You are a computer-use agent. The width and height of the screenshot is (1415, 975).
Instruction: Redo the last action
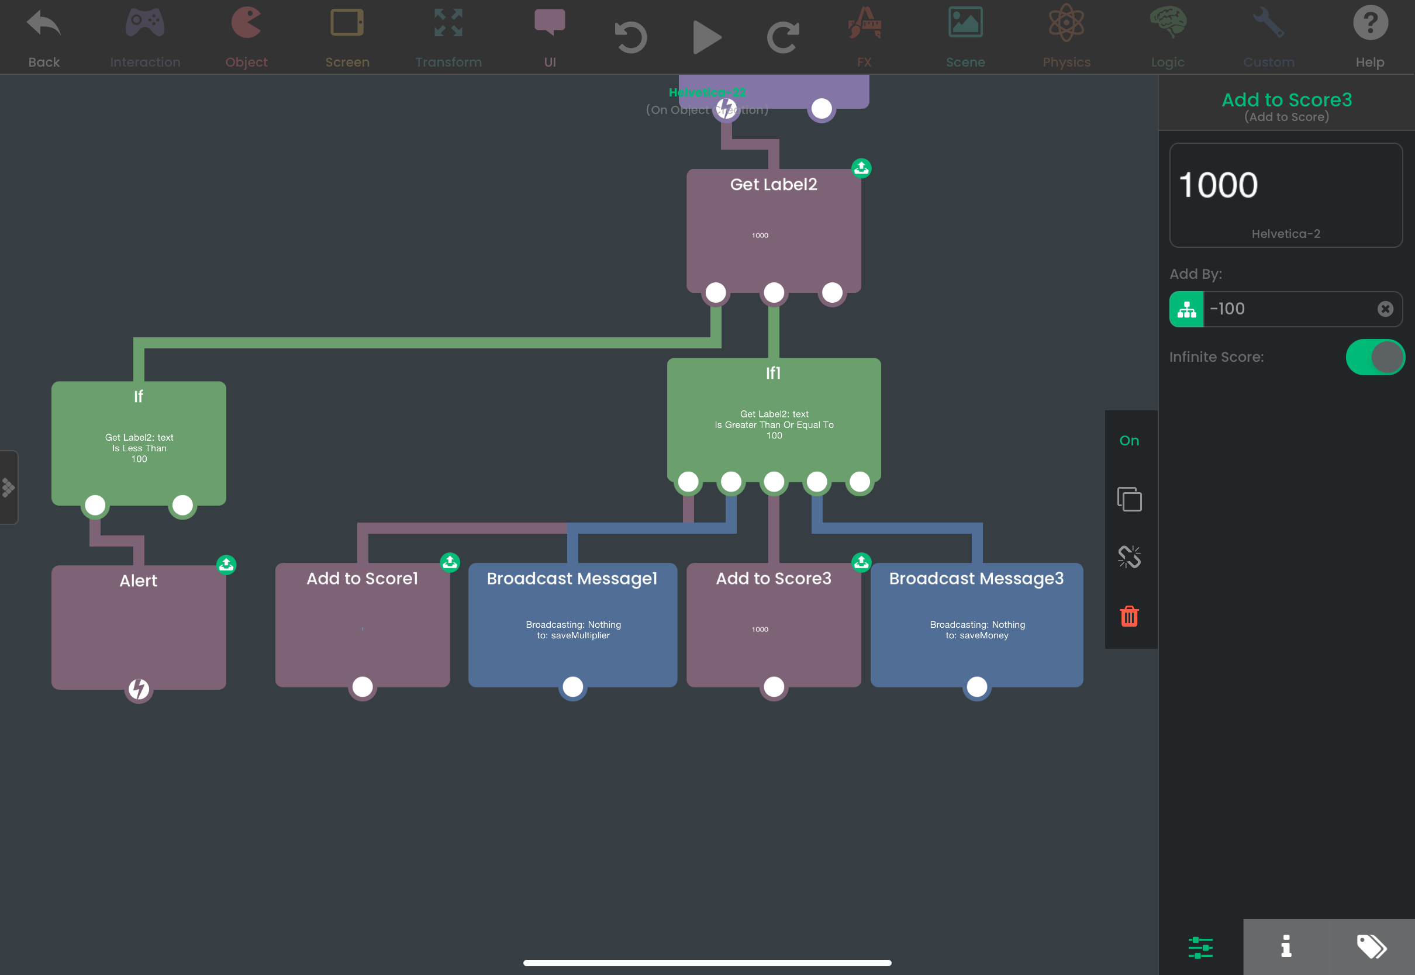click(x=784, y=37)
